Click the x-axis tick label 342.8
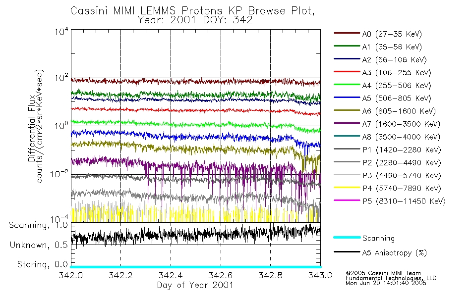Image resolution: width=471 pixels, height=297 pixels. pyautogui.click(x=270, y=275)
